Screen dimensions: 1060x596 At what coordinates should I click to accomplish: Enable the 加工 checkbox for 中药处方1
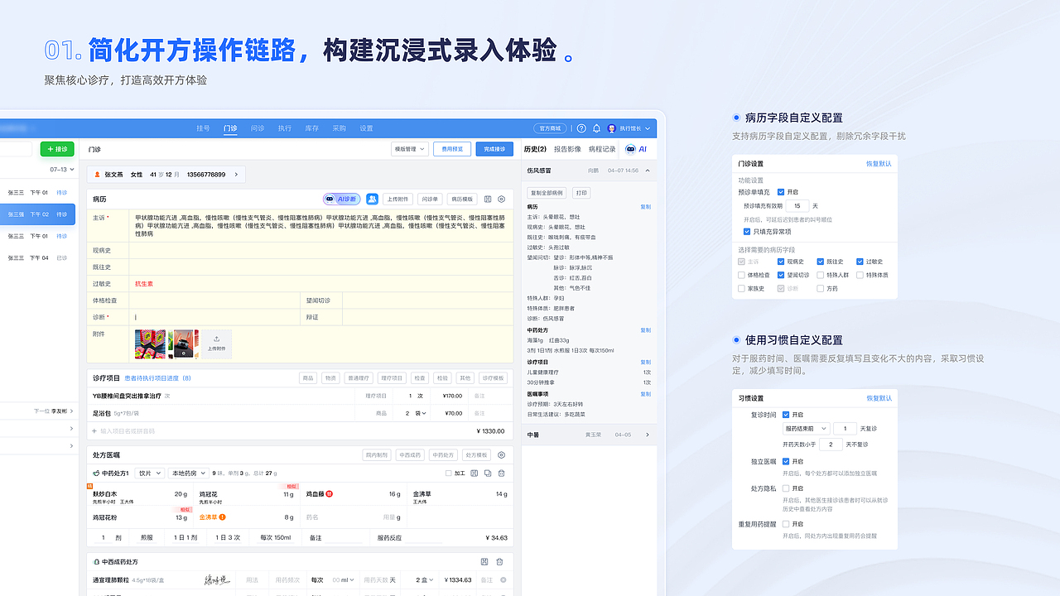pyautogui.click(x=448, y=473)
